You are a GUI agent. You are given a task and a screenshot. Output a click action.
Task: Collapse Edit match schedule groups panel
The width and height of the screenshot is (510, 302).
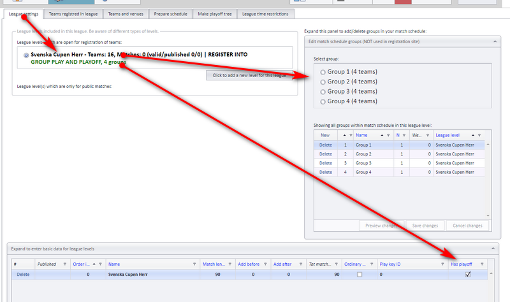tap(495, 41)
